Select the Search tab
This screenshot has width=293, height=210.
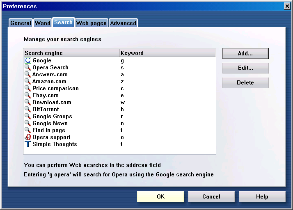63,23
